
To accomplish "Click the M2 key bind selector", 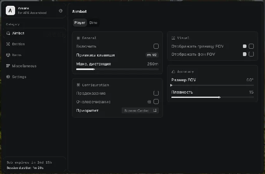I will click(x=152, y=55).
